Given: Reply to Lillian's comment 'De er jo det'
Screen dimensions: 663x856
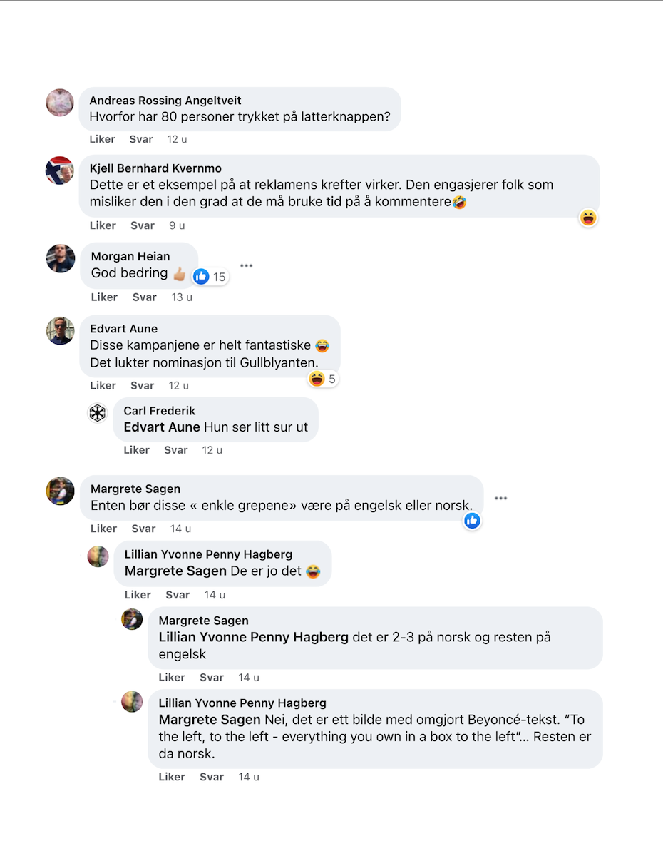Looking at the screenshot, I should (x=178, y=595).
